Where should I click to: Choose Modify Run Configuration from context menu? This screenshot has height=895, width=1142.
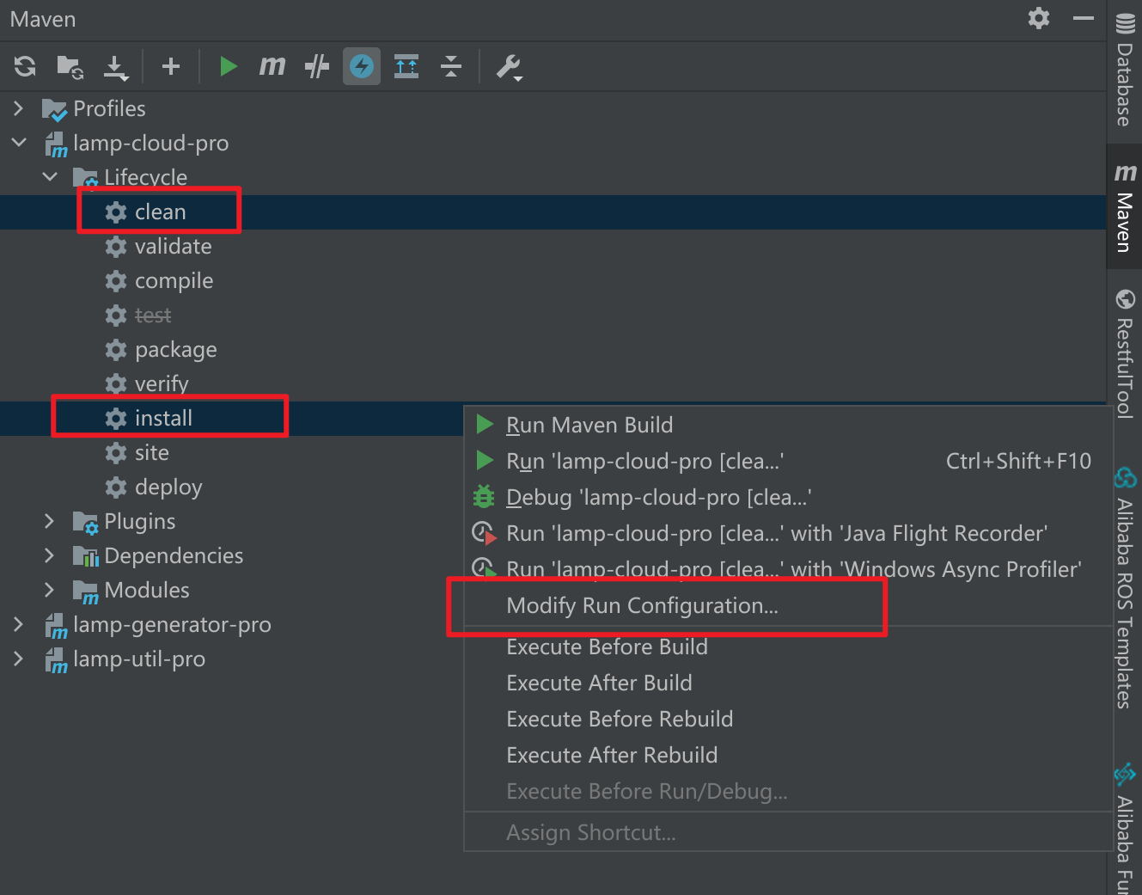(x=642, y=605)
